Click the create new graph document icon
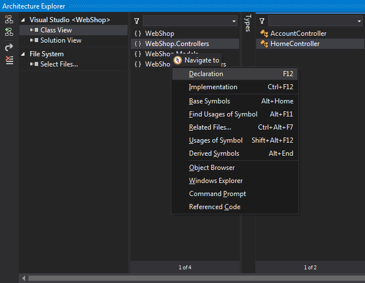Screen dimensions: 365x283 click(9, 19)
